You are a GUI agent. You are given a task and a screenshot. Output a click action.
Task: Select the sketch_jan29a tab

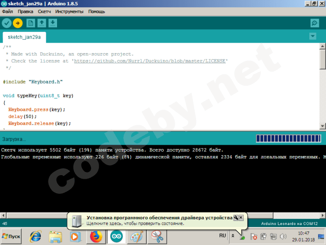[24, 37]
